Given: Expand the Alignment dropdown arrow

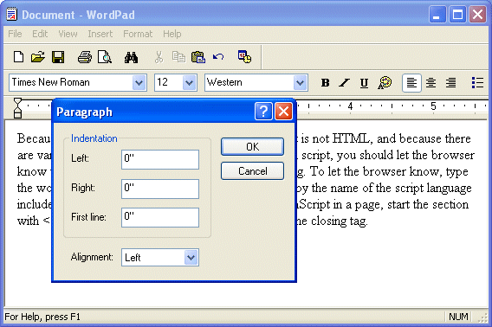Looking at the screenshot, I should click(191, 258).
